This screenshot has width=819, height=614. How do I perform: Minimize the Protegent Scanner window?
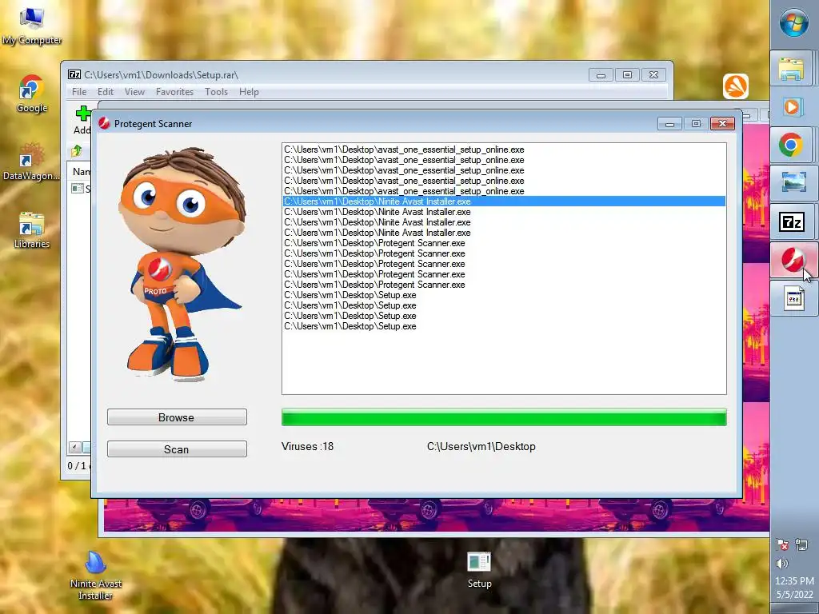pos(670,123)
